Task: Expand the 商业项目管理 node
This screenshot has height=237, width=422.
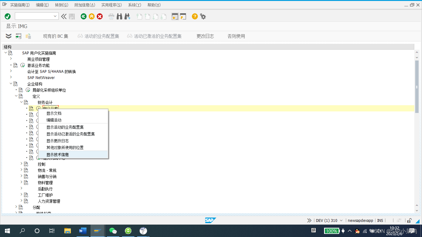Action: click(11, 59)
